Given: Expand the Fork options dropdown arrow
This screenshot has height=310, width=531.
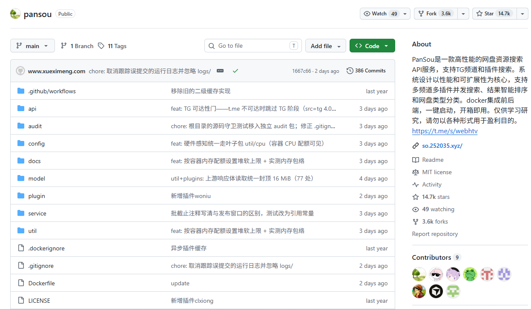Looking at the screenshot, I should coord(463,14).
